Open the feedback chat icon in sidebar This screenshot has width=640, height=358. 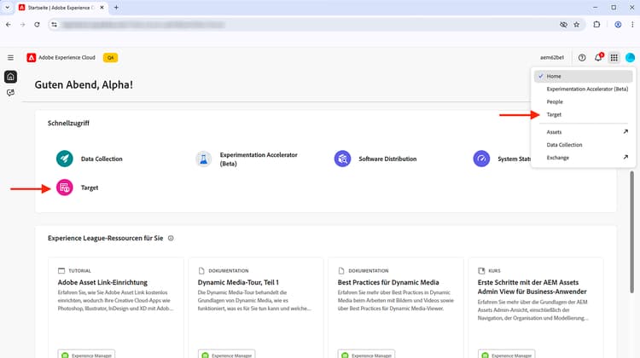click(x=10, y=93)
